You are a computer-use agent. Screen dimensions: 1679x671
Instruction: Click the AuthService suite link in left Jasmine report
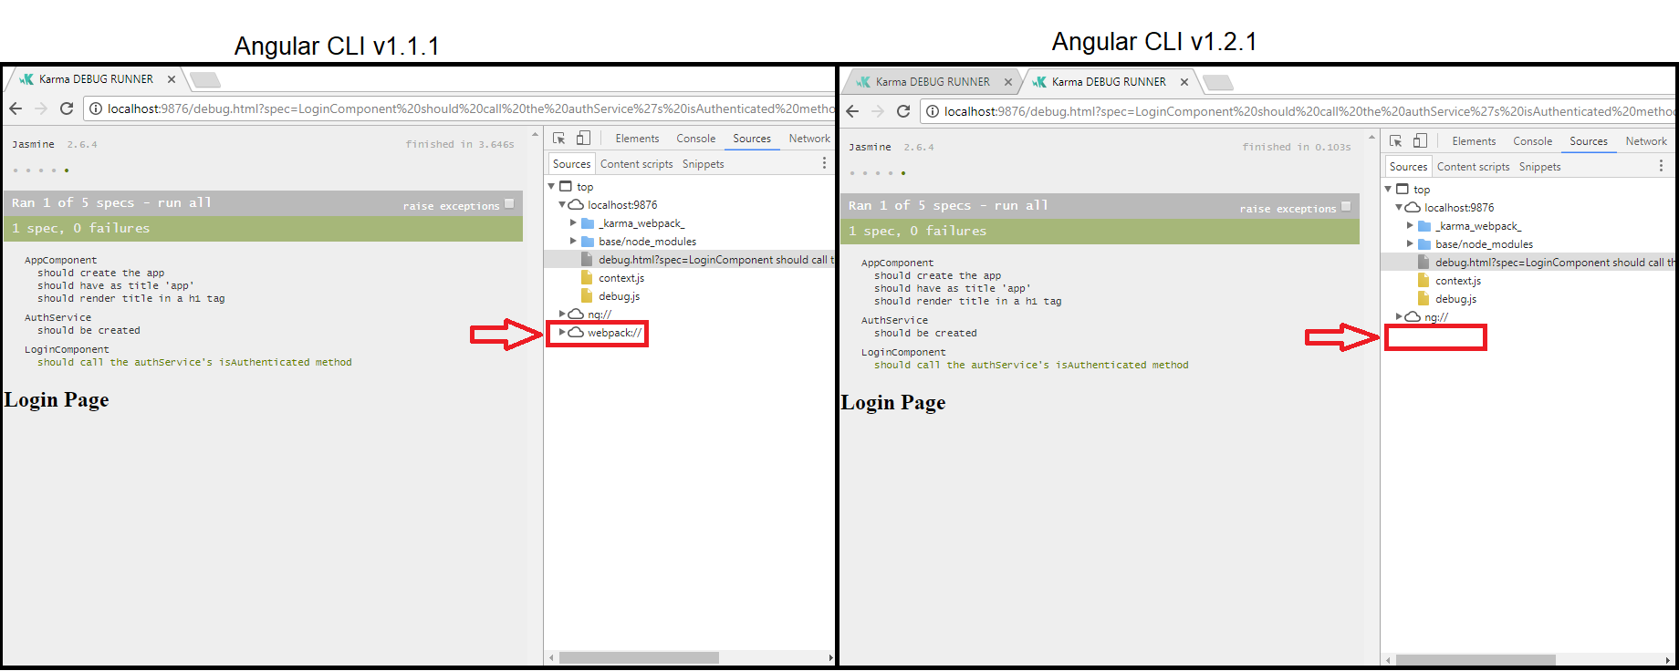click(x=57, y=317)
